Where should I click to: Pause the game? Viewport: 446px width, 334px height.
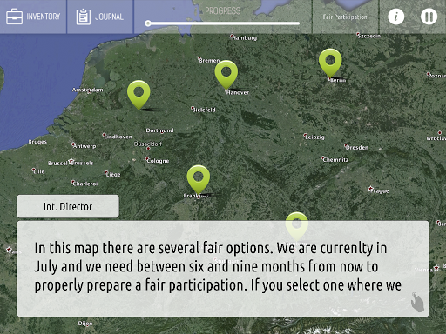coord(429,17)
